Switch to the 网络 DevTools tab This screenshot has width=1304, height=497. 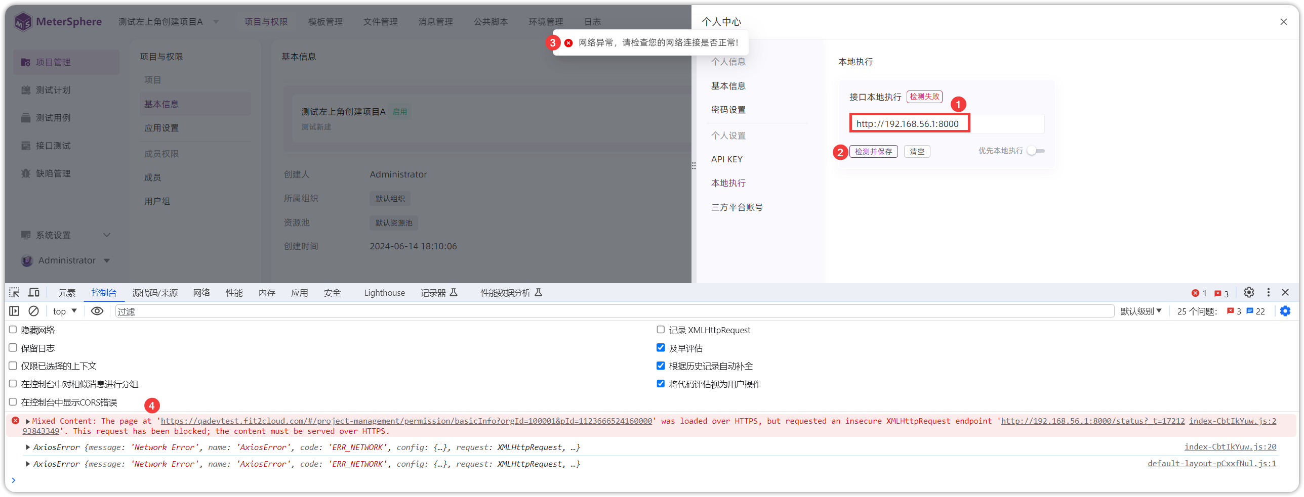201,293
